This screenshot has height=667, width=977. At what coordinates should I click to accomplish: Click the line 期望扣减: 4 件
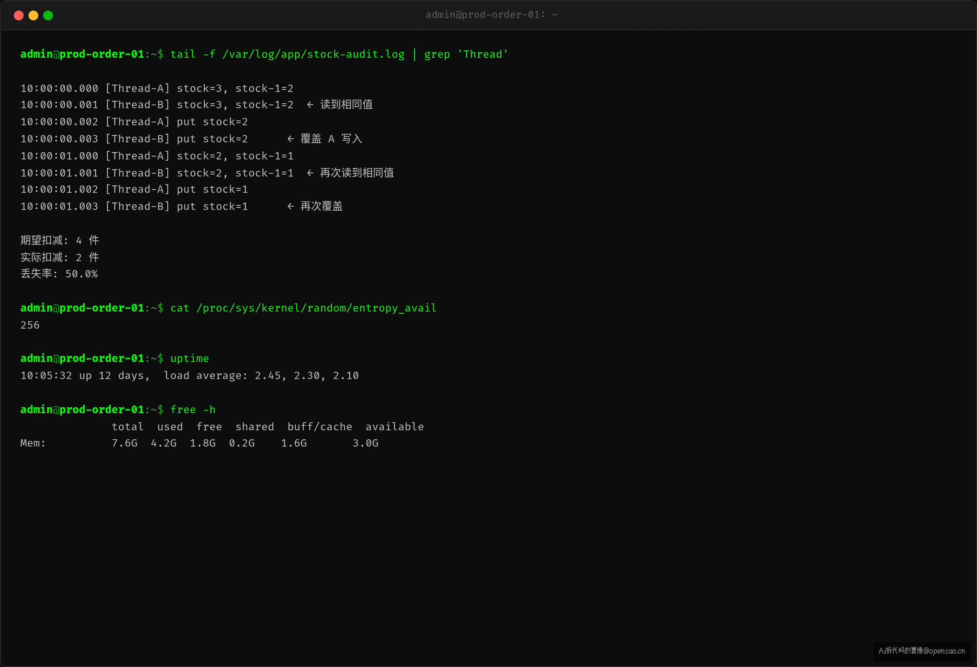(60, 240)
